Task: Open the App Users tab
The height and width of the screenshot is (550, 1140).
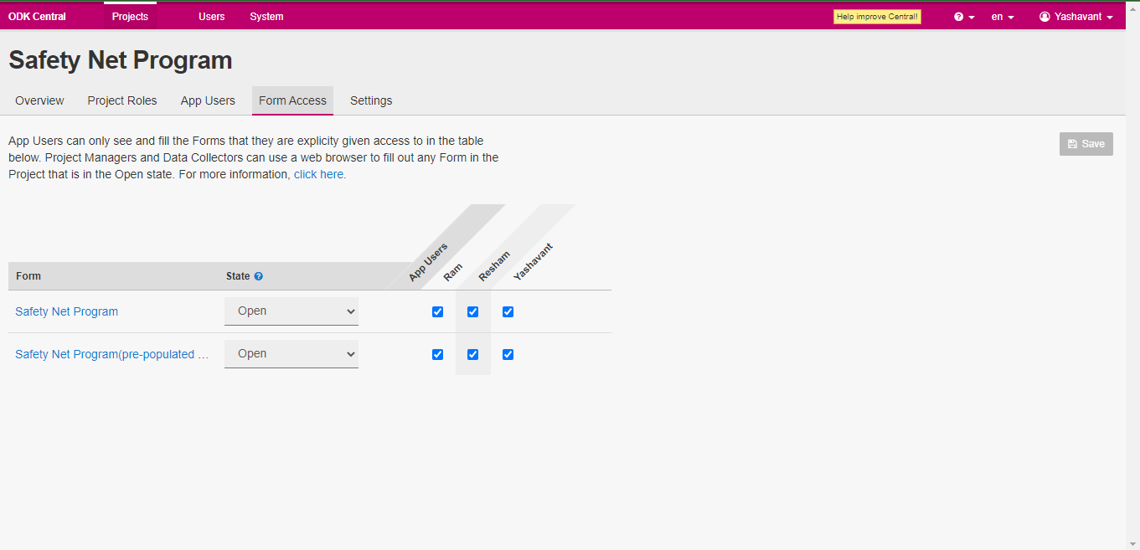Action: click(x=208, y=100)
